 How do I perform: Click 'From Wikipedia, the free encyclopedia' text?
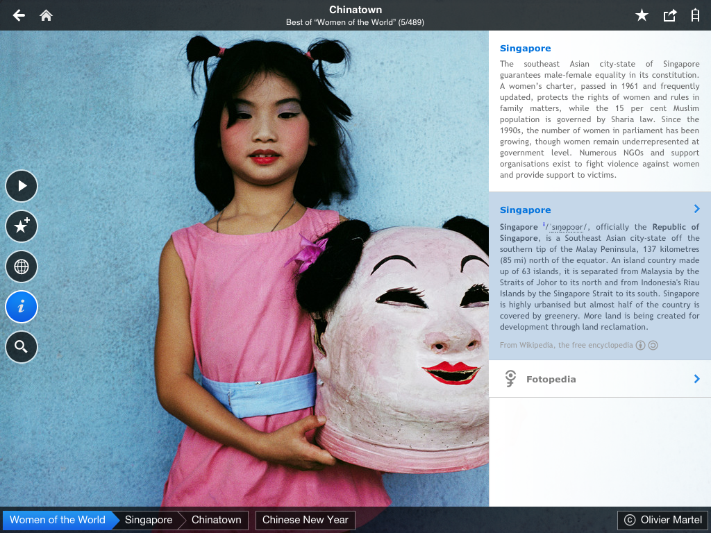click(566, 346)
